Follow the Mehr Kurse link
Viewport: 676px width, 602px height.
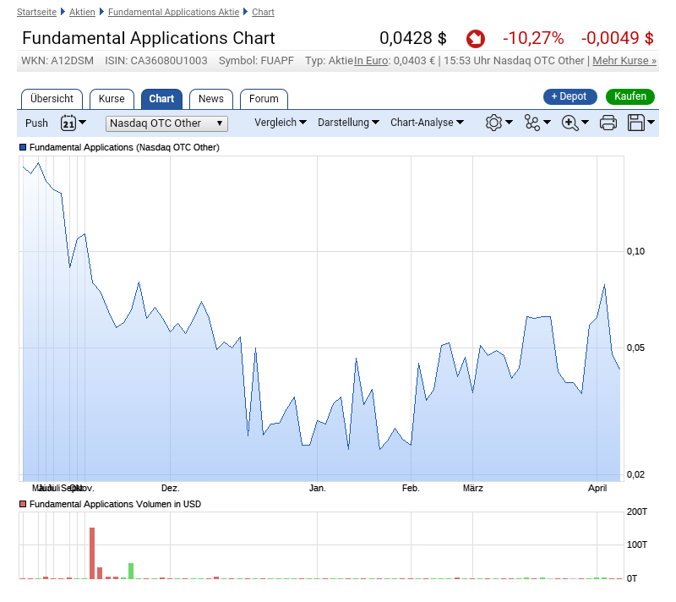[624, 61]
